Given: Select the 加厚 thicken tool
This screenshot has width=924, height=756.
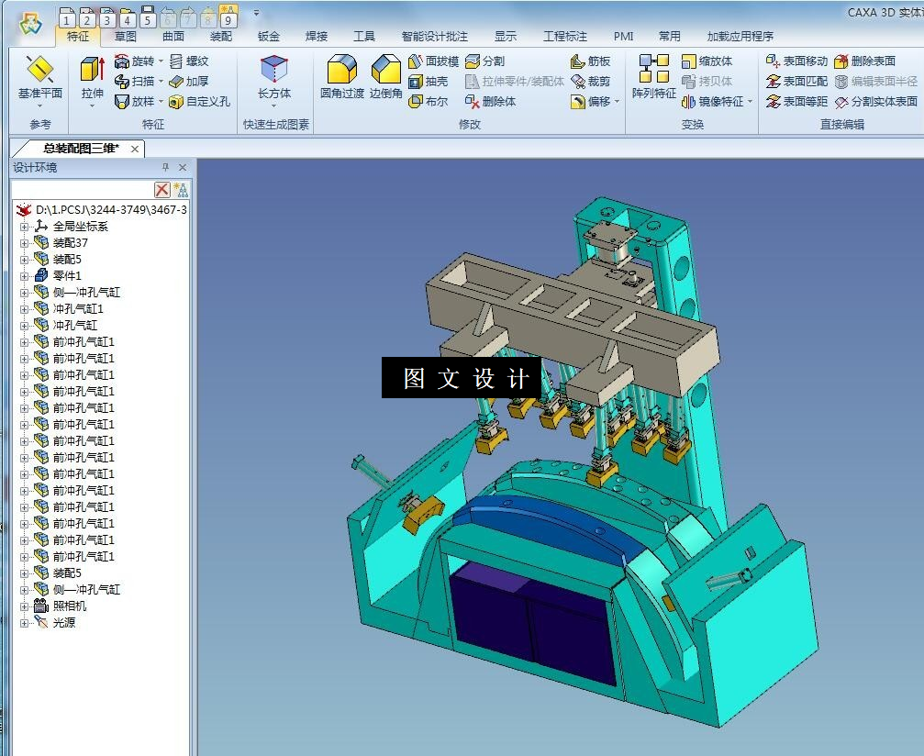Looking at the screenshot, I should [x=189, y=82].
